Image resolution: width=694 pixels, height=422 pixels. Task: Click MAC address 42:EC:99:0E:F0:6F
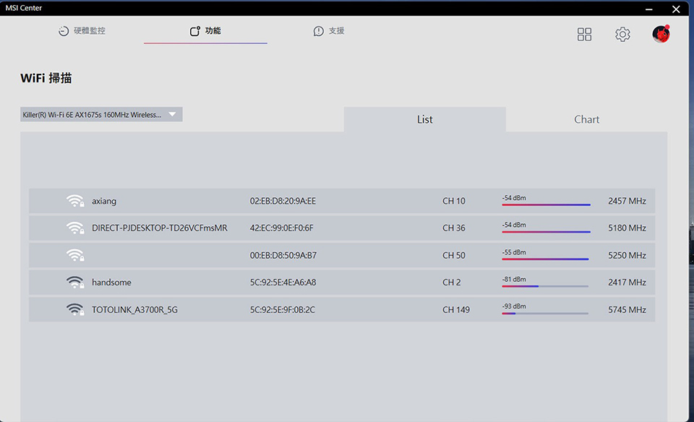pos(281,228)
